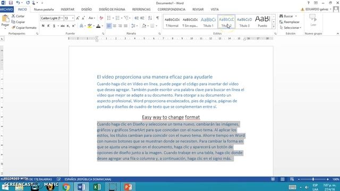Click Copiar in the clipboard group

click(18, 22)
